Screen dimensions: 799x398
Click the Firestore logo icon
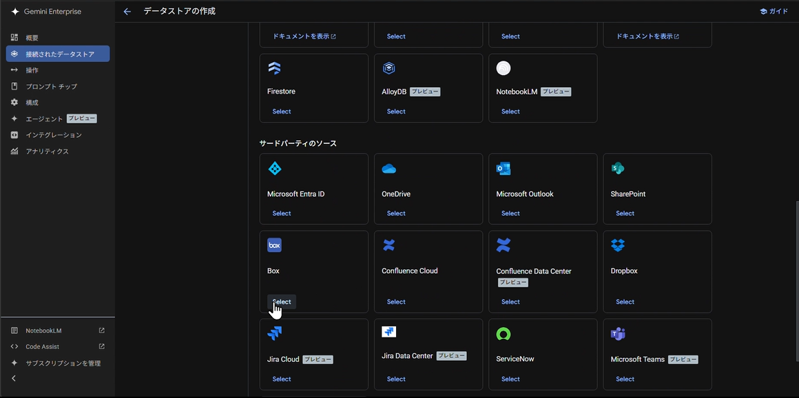pos(274,68)
